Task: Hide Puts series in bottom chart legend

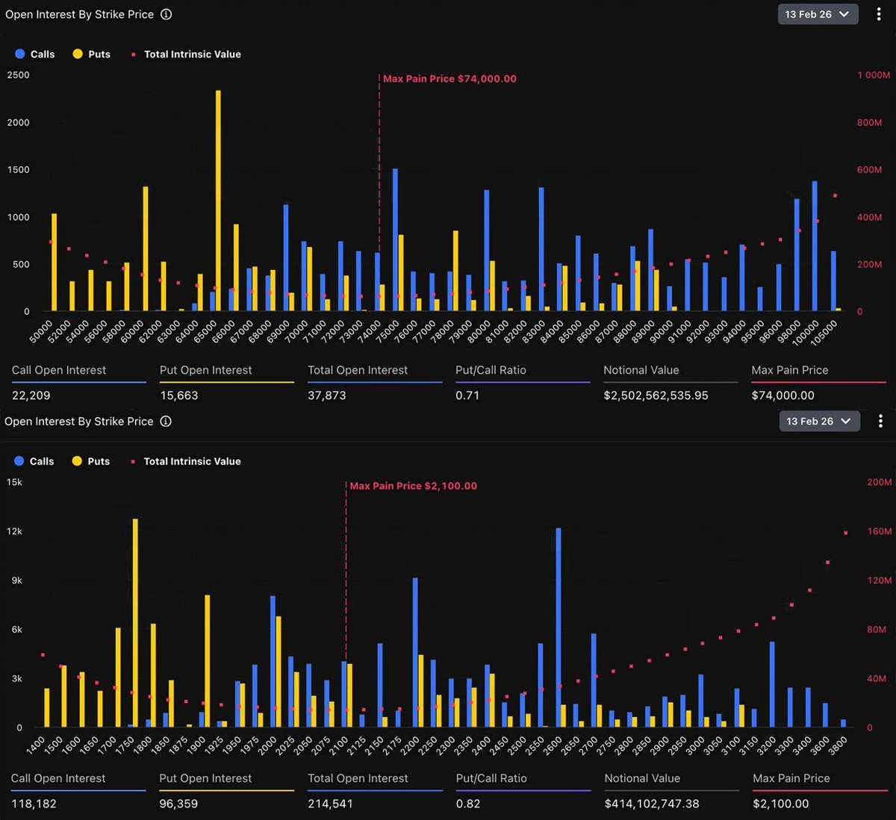Action: coord(90,461)
